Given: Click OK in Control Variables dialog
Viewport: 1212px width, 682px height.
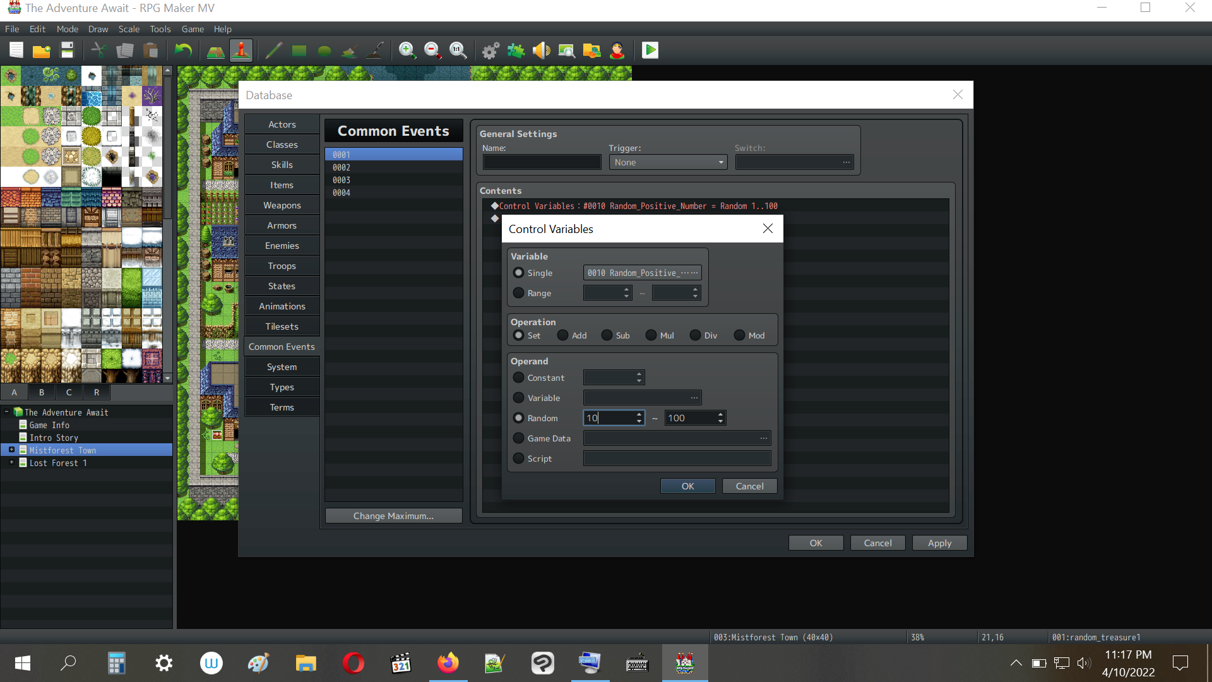Looking at the screenshot, I should click(x=688, y=486).
